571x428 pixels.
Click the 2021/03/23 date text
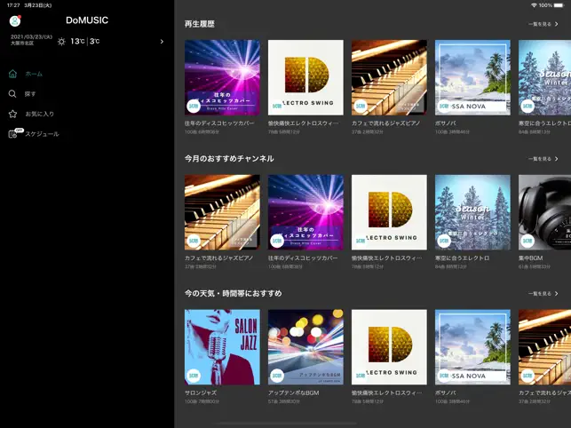pos(31,37)
